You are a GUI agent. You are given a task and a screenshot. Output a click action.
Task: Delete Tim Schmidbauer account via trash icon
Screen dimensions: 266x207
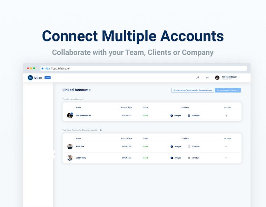pyautogui.click(x=226, y=116)
